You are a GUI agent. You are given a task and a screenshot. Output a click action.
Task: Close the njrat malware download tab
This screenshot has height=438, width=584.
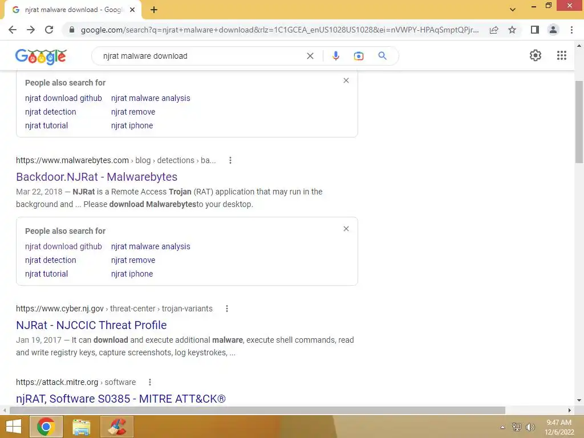tap(132, 10)
